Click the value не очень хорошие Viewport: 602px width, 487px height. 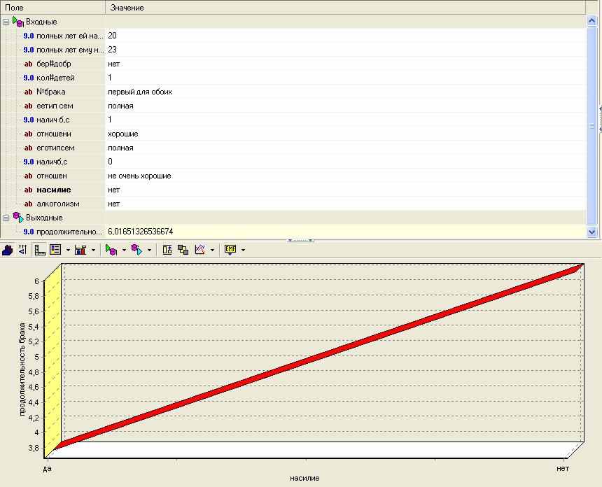(139, 176)
